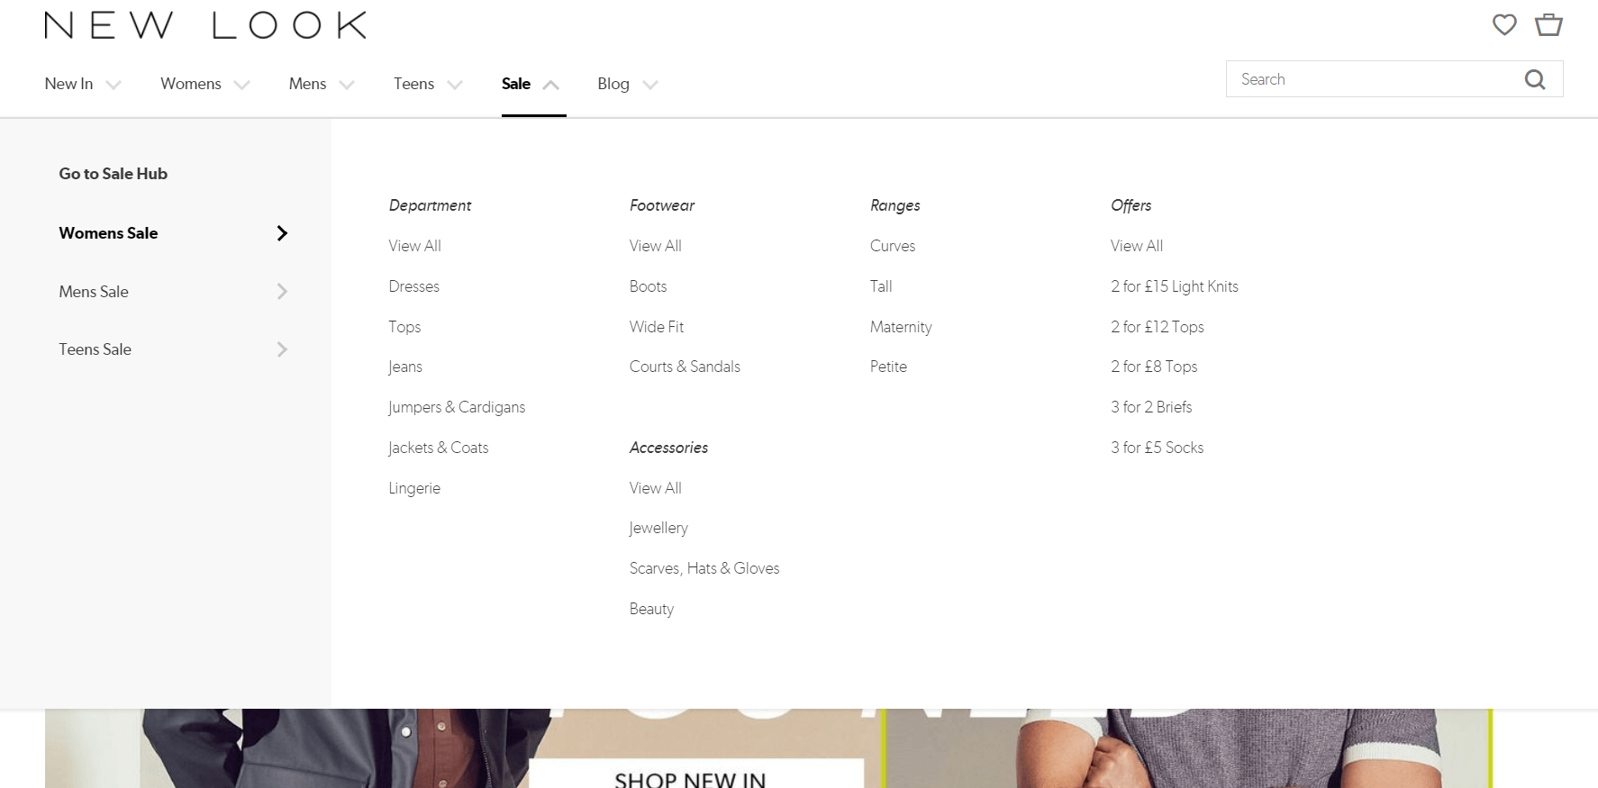Image resolution: width=1598 pixels, height=788 pixels.
Task: Open 2 for £15 Light Knits offer
Action: point(1175,286)
